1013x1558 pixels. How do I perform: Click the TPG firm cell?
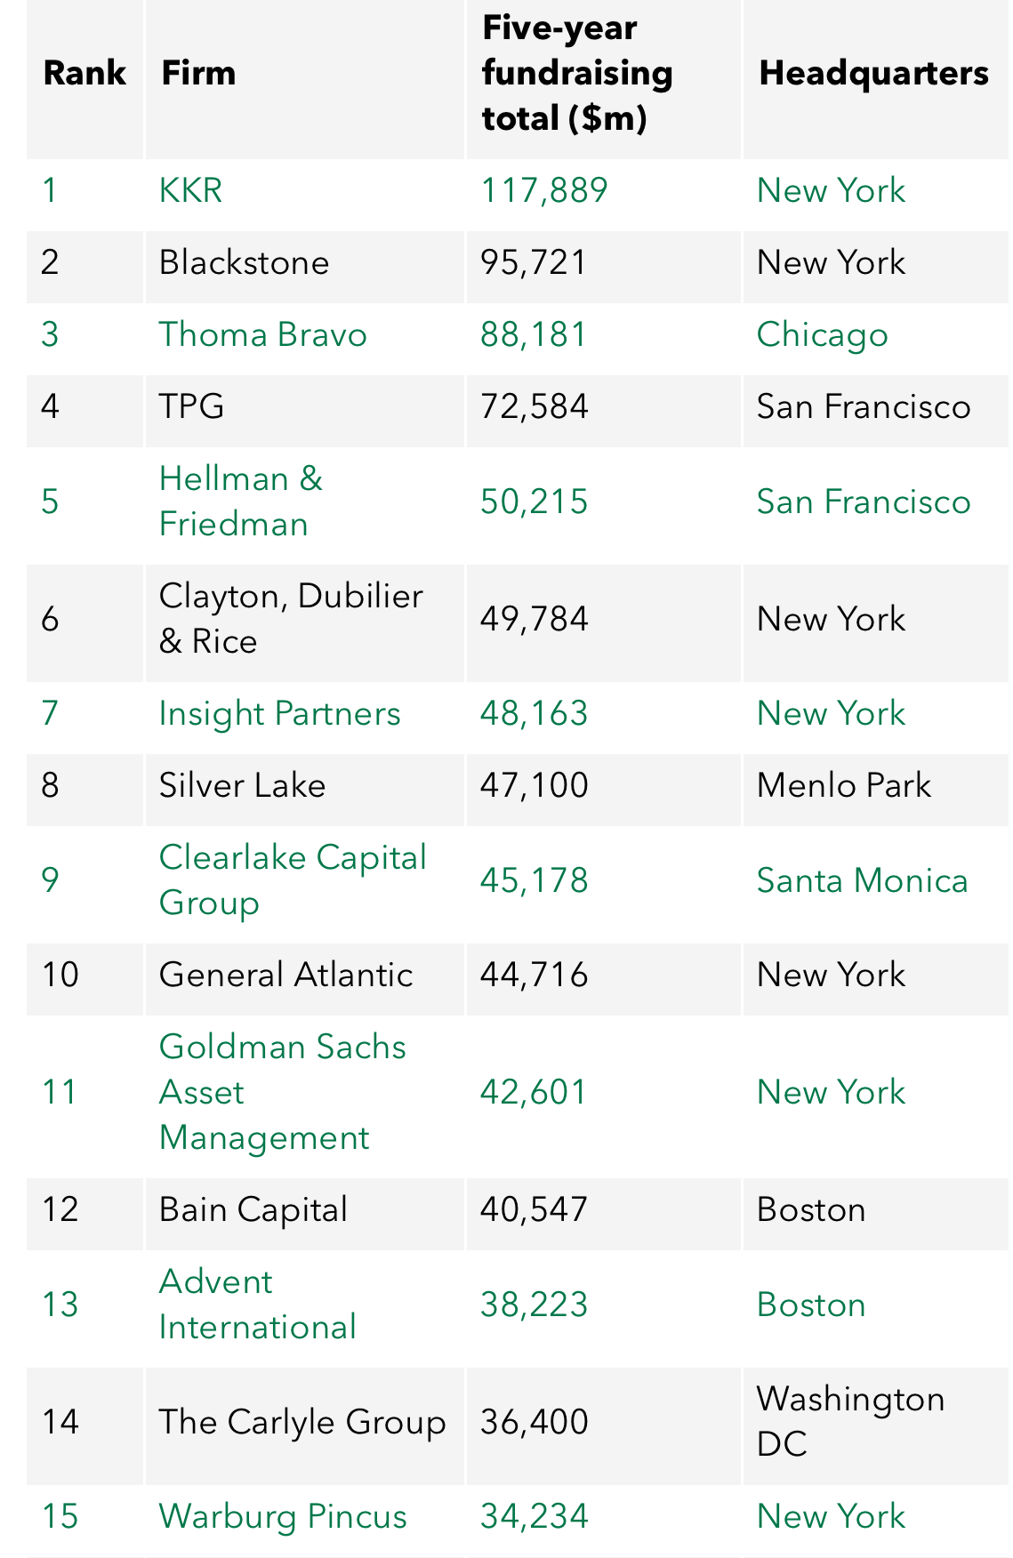191,407
